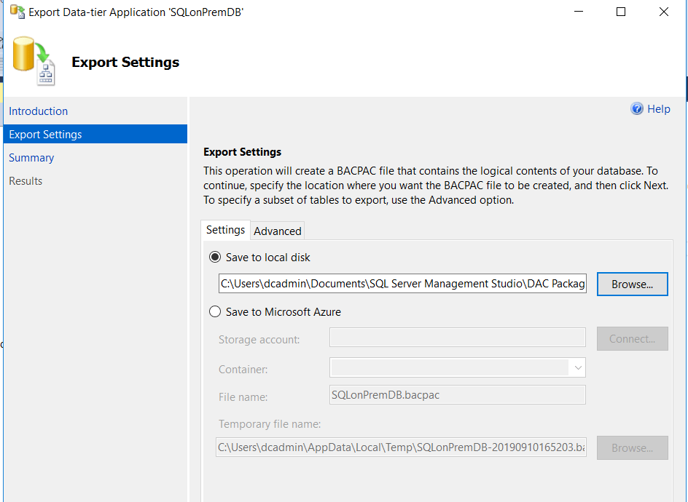This screenshot has width=688, height=502.
Task: Click the title bar application icon
Action: pyautogui.click(x=17, y=12)
